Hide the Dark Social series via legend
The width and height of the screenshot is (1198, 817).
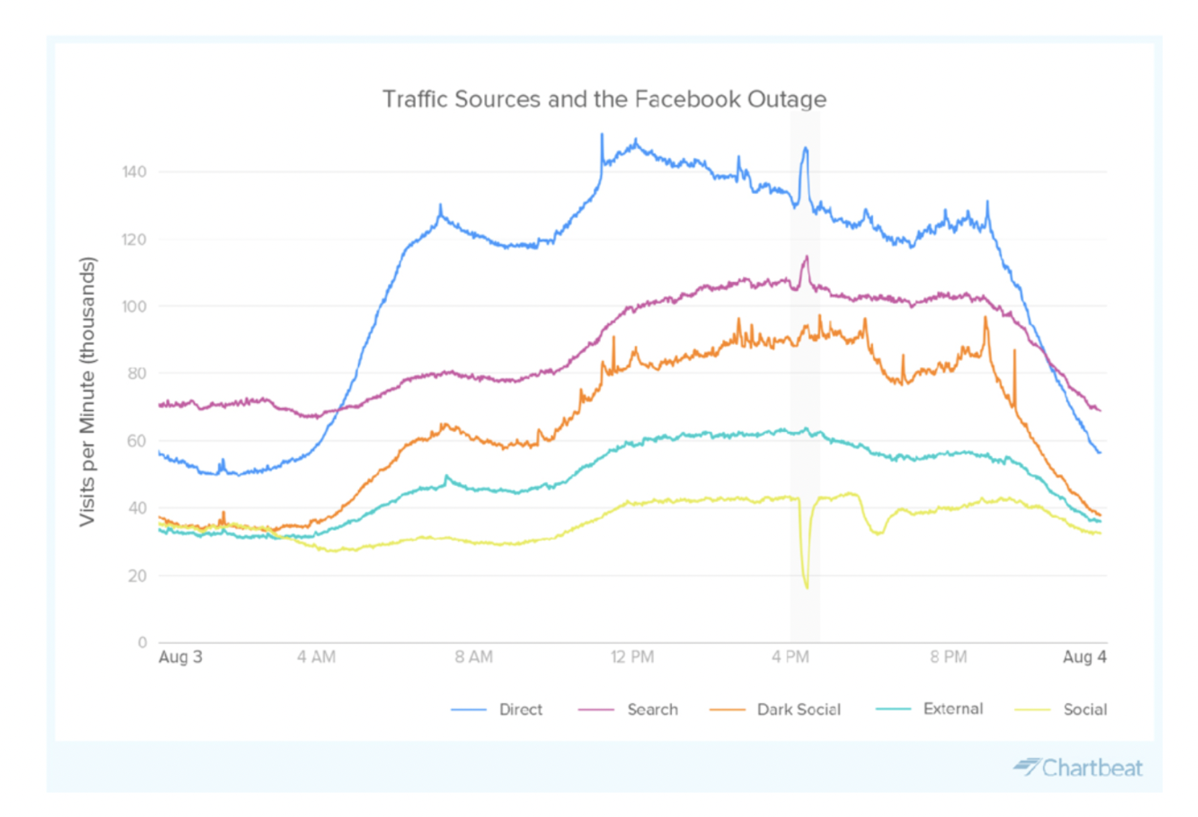[798, 709]
